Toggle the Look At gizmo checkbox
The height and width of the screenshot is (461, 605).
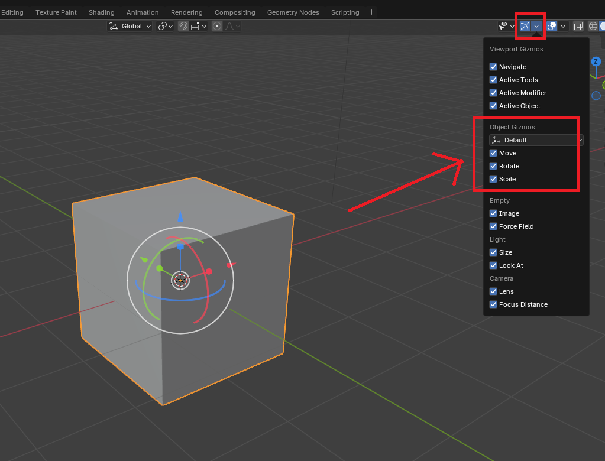493,265
